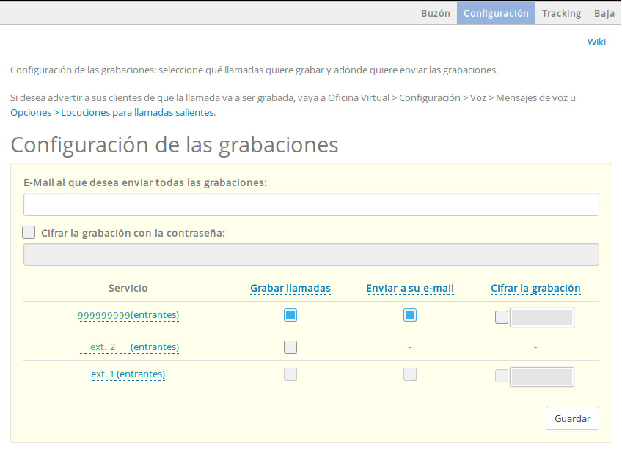Disable Grabar llamadas for 999999999(entrantes)
Screen dimensions: 622x452
[x=290, y=315]
